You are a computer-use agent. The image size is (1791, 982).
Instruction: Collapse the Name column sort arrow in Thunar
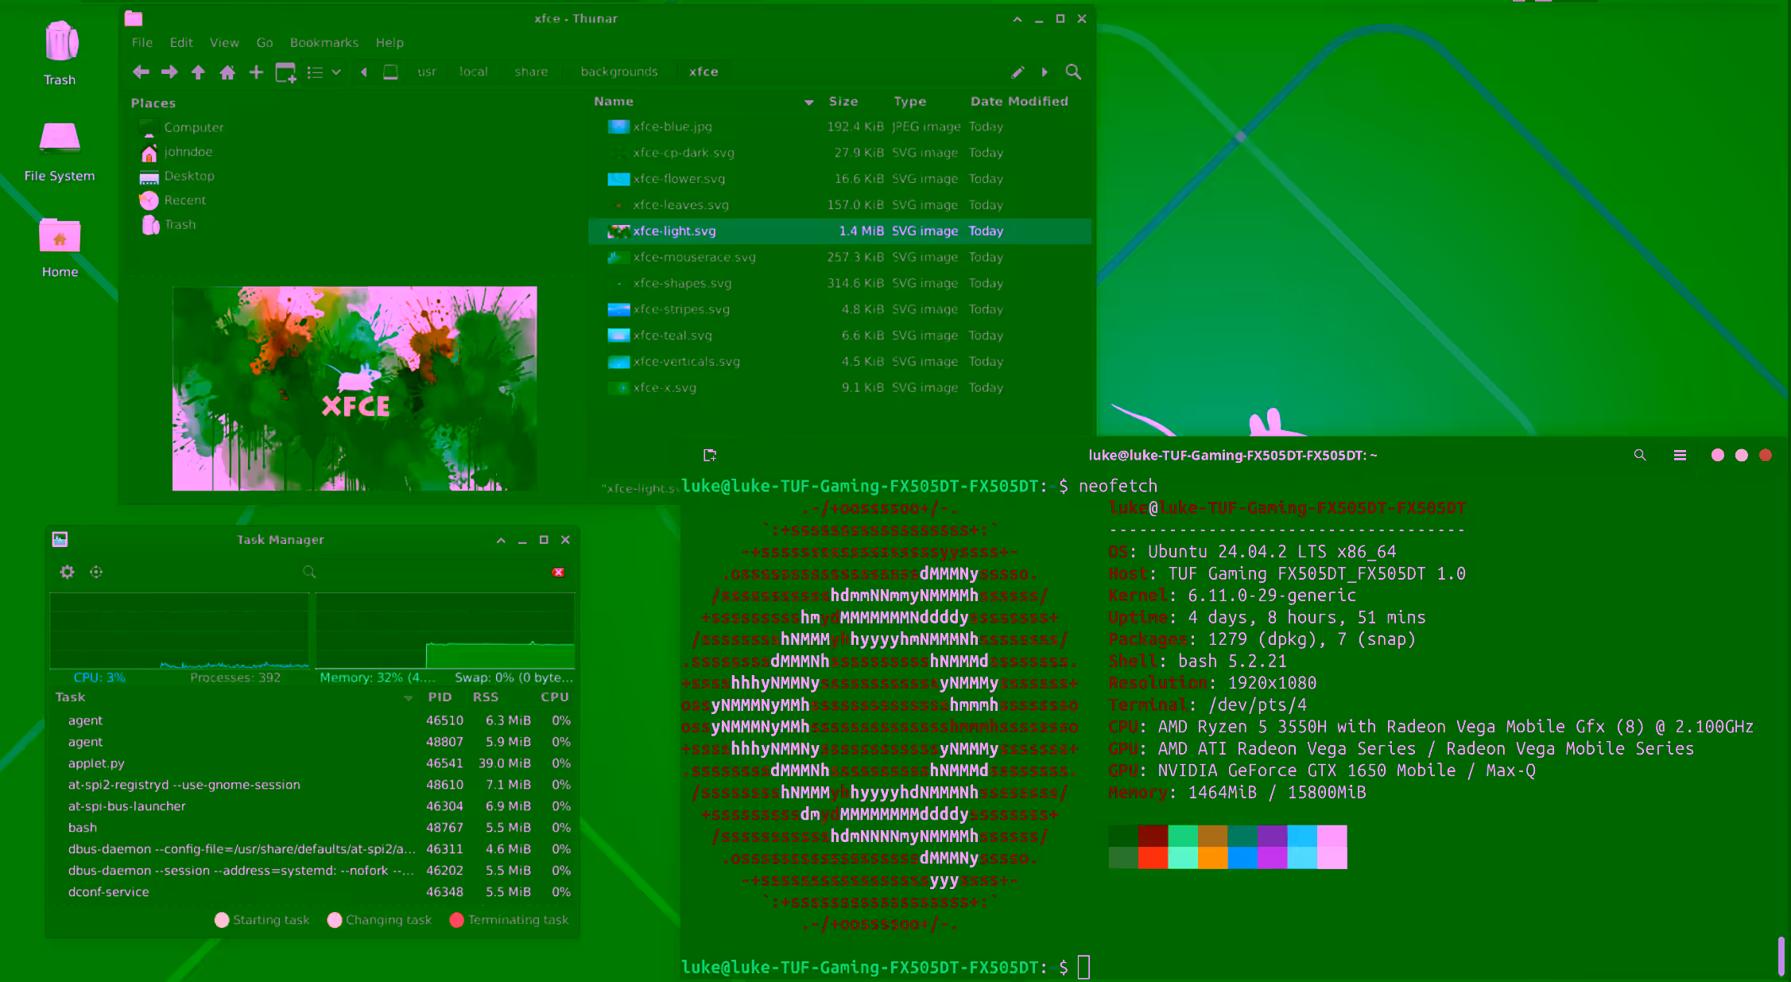(809, 102)
